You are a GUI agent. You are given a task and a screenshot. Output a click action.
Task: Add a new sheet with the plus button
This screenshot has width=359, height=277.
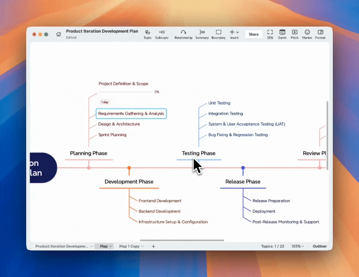coord(153,246)
